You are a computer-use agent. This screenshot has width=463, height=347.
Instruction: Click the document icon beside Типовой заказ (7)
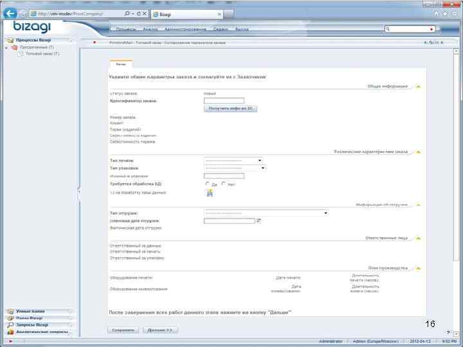[21, 54]
